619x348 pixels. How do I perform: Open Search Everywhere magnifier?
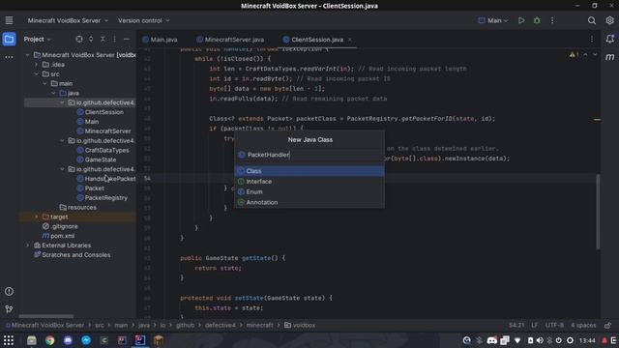point(591,20)
